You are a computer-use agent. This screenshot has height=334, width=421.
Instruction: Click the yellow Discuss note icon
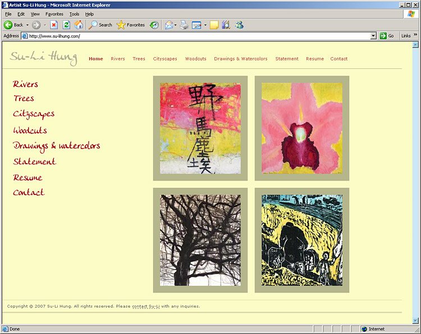[x=214, y=25]
